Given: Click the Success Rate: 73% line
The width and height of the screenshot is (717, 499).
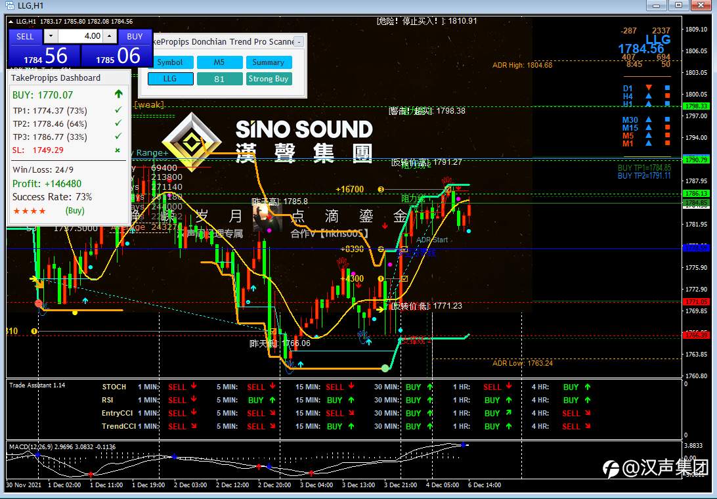Looking at the screenshot, I should point(52,197).
